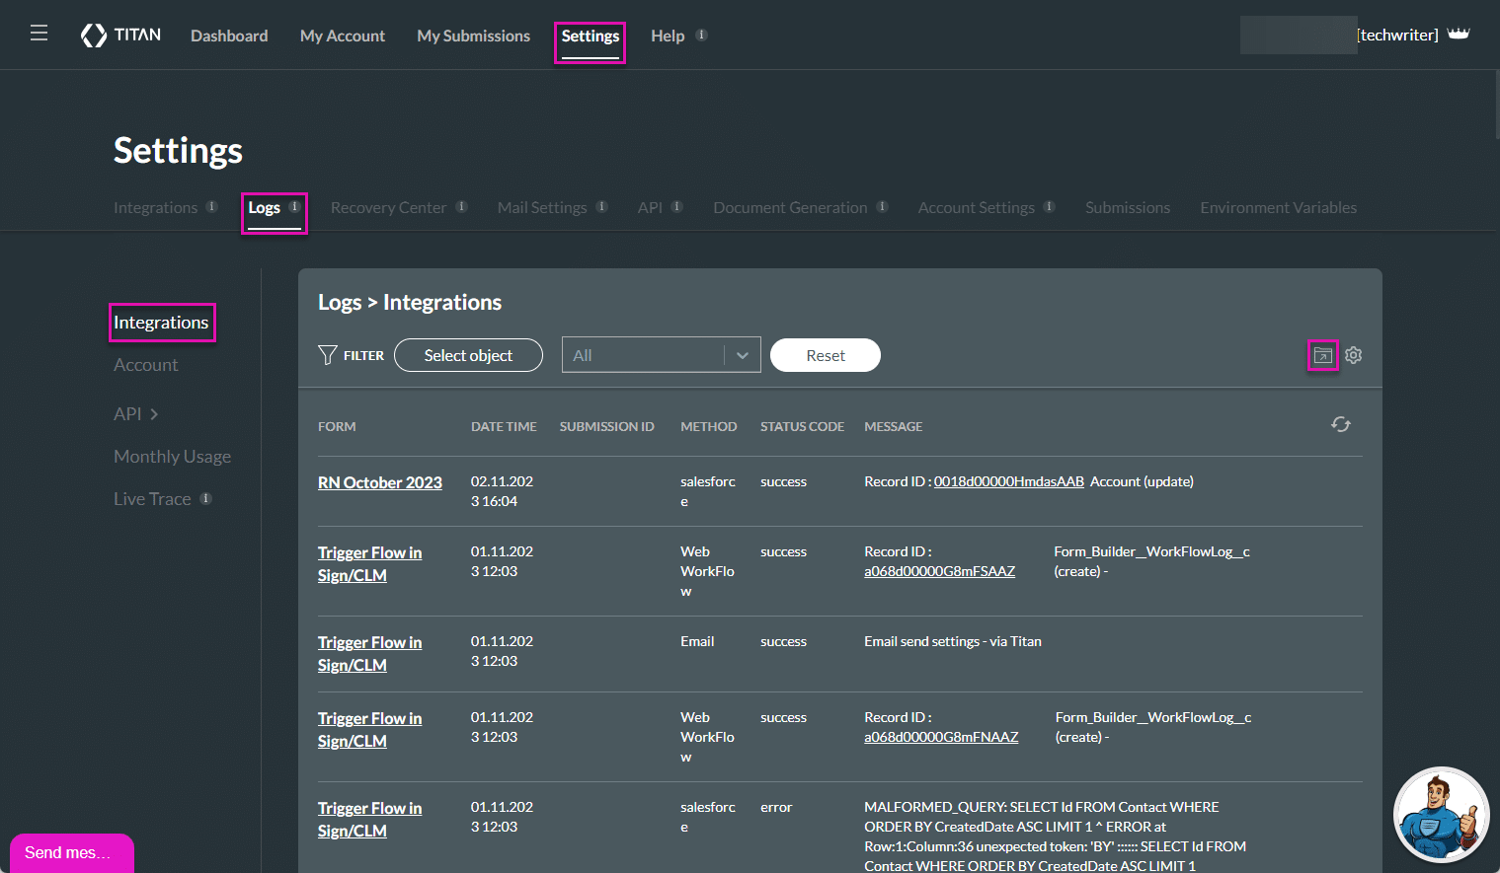Click the info icon beside Live Trace

click(205, 499)
